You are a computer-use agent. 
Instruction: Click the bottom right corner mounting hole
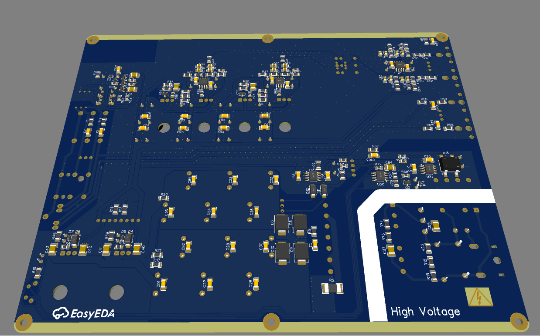(519, 321)
